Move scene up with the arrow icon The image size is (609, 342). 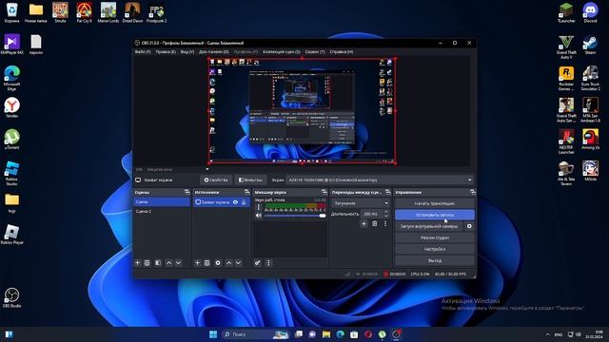tap(169, 263)
